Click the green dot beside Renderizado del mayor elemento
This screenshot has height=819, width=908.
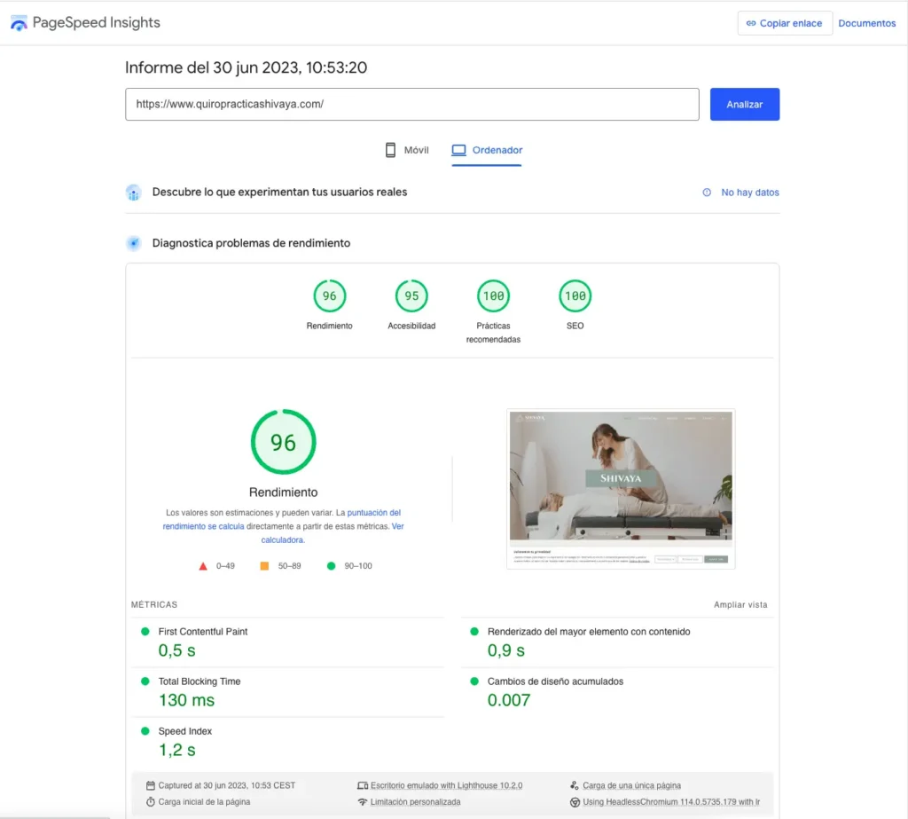474,632
